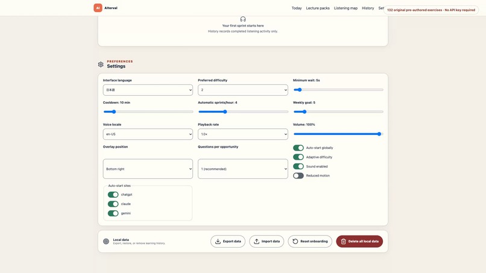The image size is (486, 273).
Task: Click the Volume slider
Action: [338, 134]
